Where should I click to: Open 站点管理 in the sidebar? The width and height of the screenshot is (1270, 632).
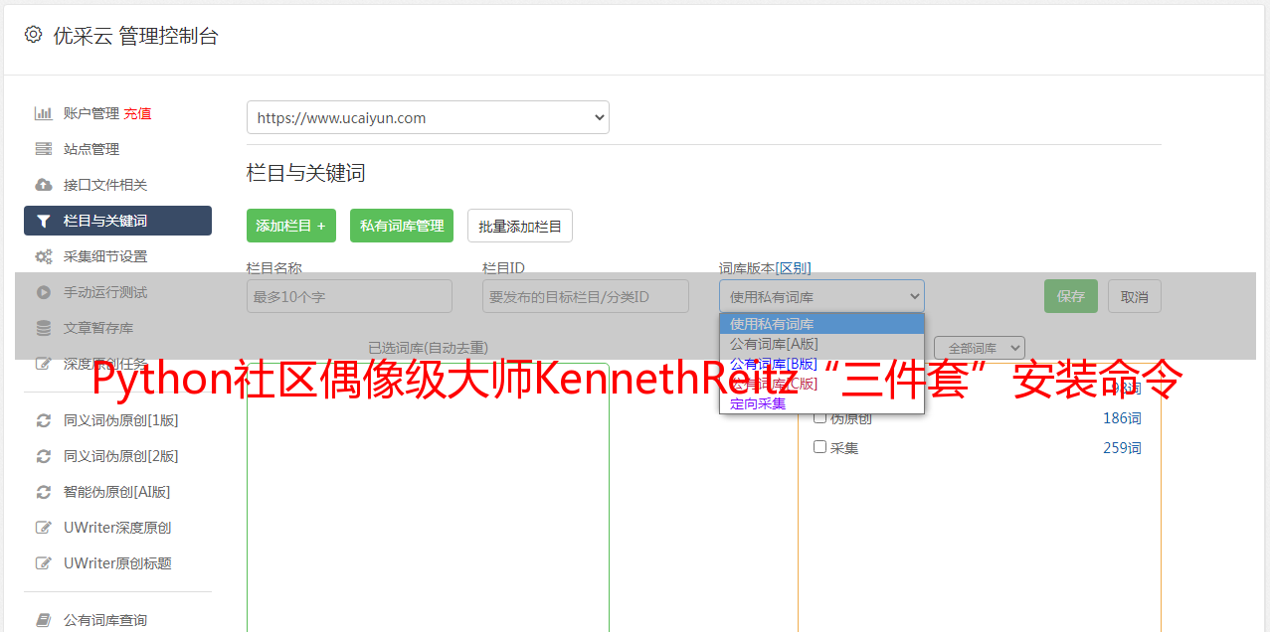[x=91, y=149]
